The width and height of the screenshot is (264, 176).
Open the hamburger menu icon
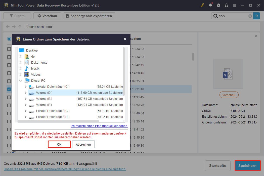[x=235, y=5]
